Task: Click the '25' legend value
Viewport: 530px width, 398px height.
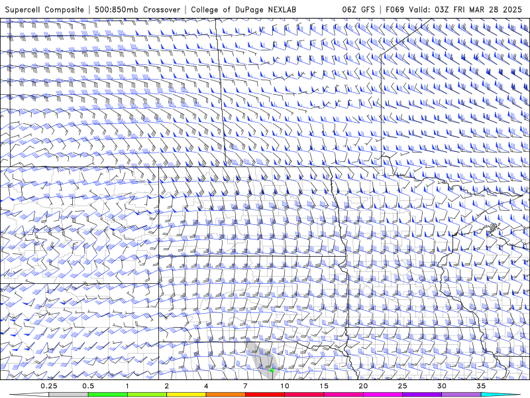Action: pos(403,386)
